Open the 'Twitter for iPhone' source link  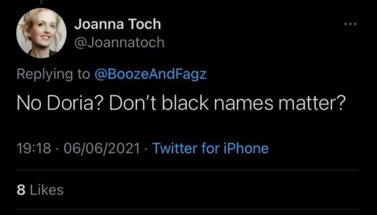(211, 148)
